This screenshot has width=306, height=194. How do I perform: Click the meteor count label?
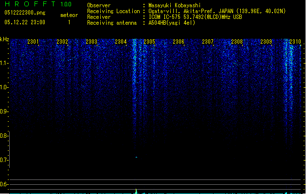tap(69, 15)
